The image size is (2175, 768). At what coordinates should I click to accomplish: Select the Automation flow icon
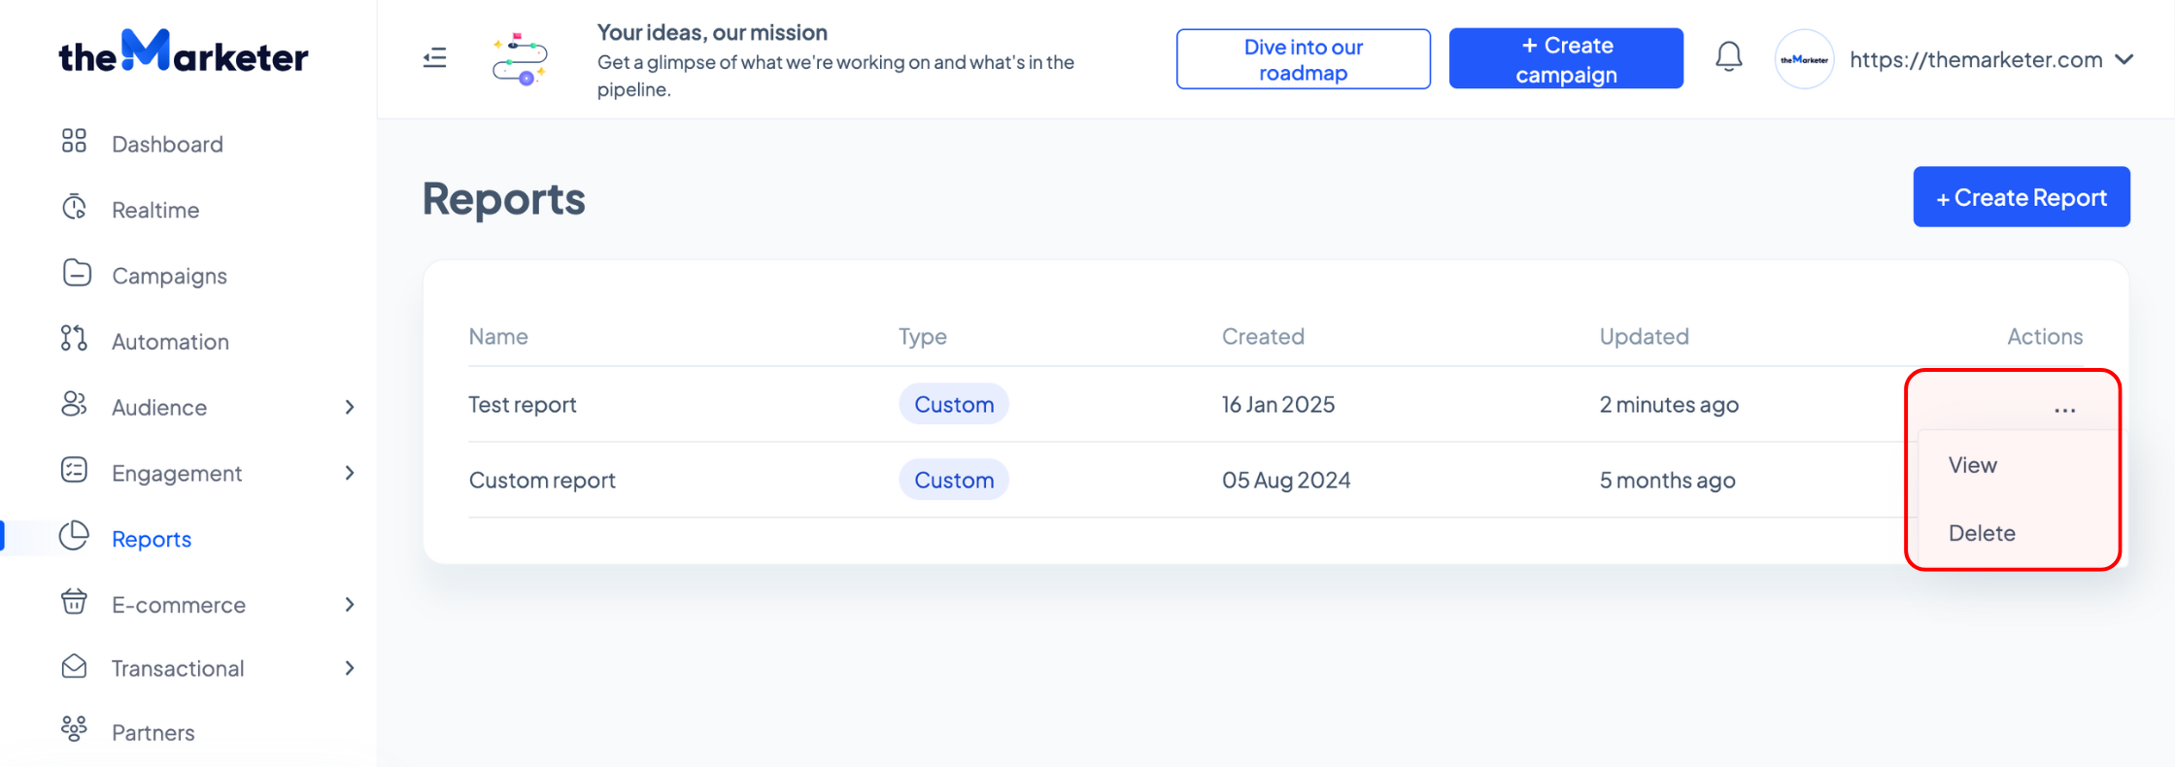[74, 339]
